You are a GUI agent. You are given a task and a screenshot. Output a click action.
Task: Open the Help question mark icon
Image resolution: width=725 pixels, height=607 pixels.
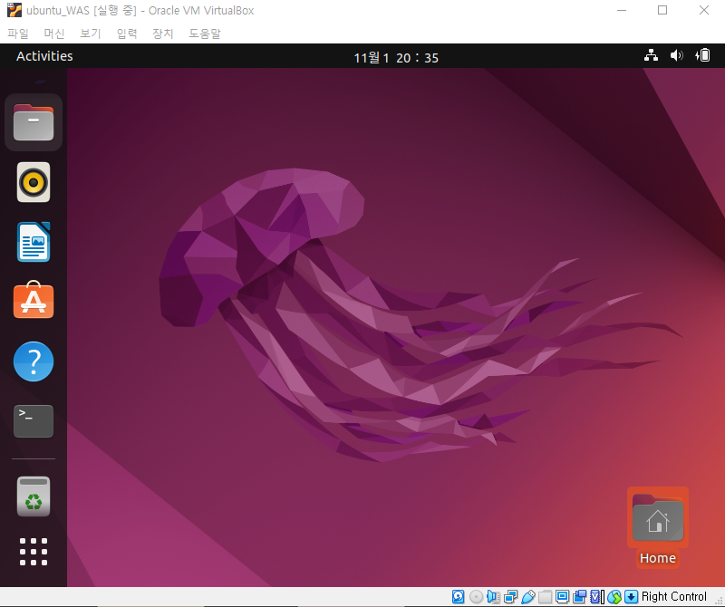click(x=34, y=361)
